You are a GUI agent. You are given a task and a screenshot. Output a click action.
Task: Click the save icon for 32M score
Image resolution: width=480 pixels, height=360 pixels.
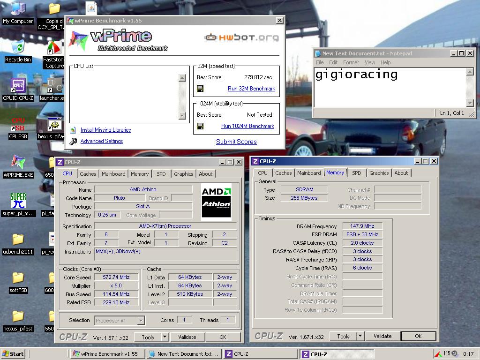200,89
